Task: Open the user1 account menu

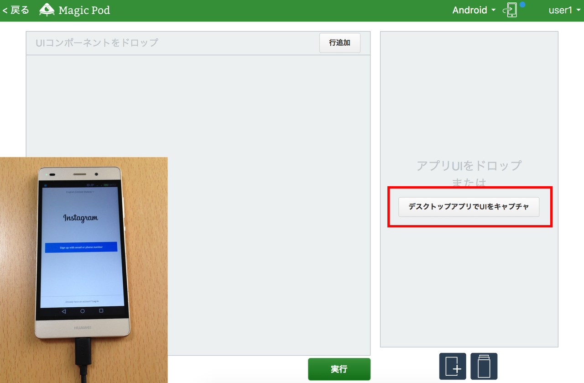Action: point(564,10)
